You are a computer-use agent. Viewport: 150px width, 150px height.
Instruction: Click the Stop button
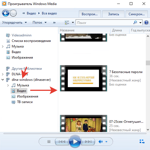click(49, 141)
